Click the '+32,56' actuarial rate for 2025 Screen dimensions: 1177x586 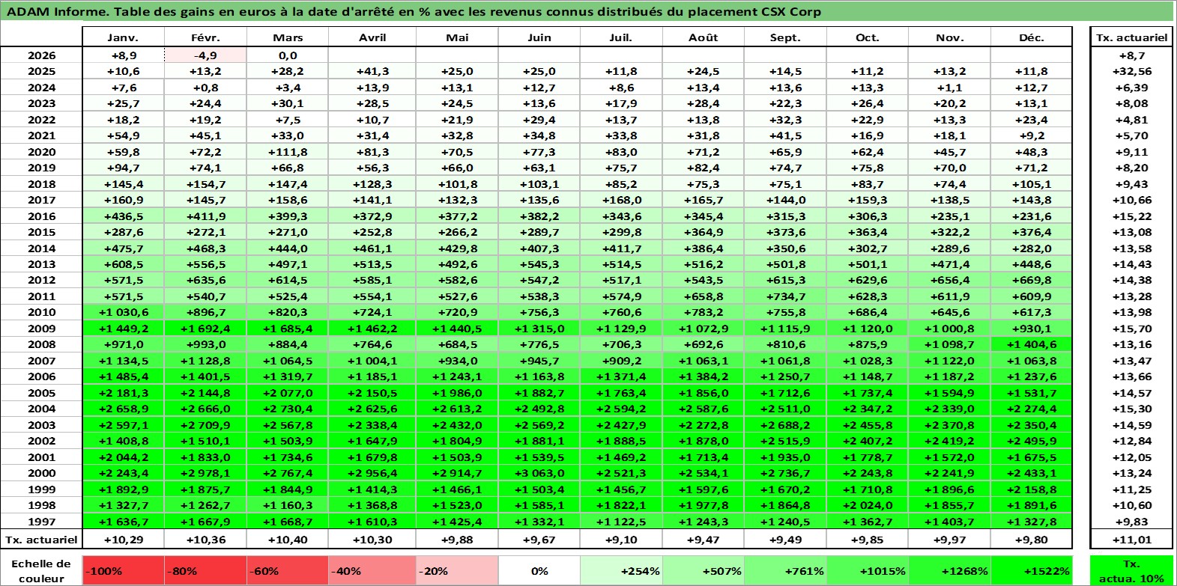coord(1132,71)
